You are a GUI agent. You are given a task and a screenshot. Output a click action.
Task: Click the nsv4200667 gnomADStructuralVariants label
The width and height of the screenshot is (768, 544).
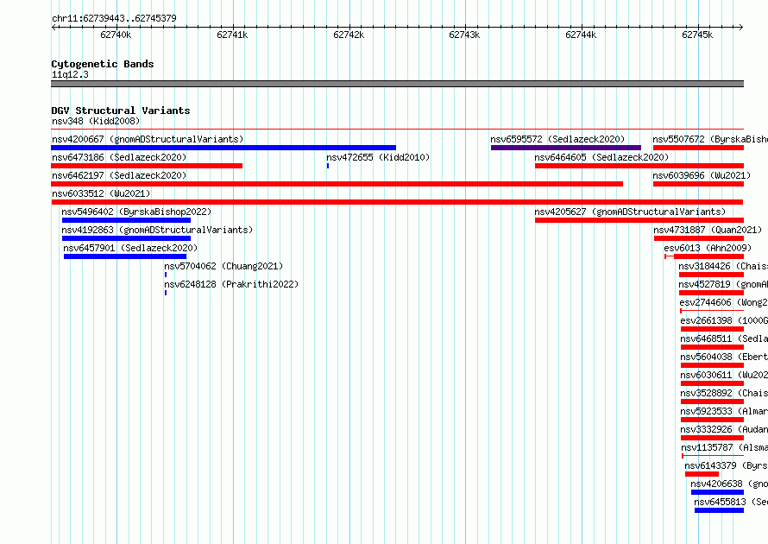pyautogui.click(x=148, y=139)
